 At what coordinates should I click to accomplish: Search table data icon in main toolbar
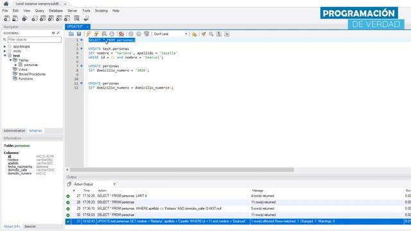(x=77, y=19)
